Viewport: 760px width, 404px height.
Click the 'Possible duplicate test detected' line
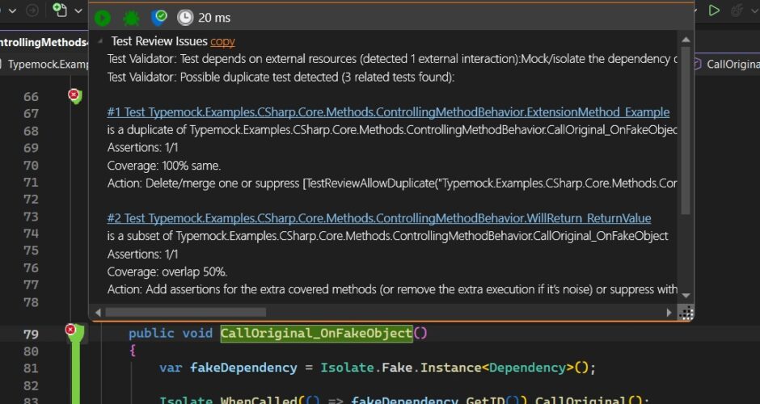coord(281,77)
